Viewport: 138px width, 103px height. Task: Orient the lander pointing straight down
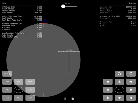[x=119, y=98]
